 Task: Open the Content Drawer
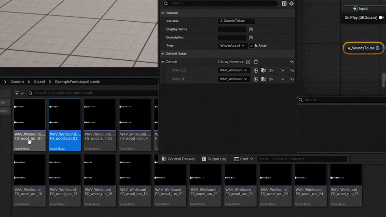pos(178,159)
